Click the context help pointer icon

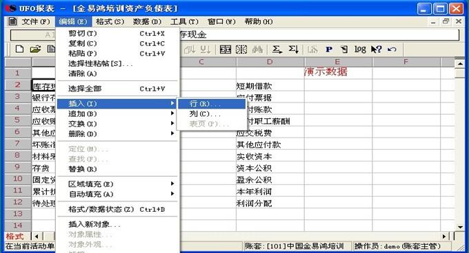click(x=376, y=49)
